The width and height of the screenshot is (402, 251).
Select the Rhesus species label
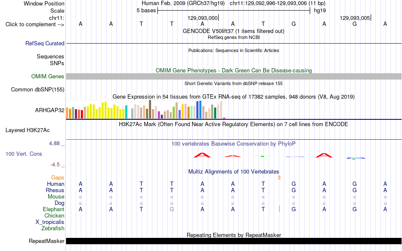click(55, 190)
